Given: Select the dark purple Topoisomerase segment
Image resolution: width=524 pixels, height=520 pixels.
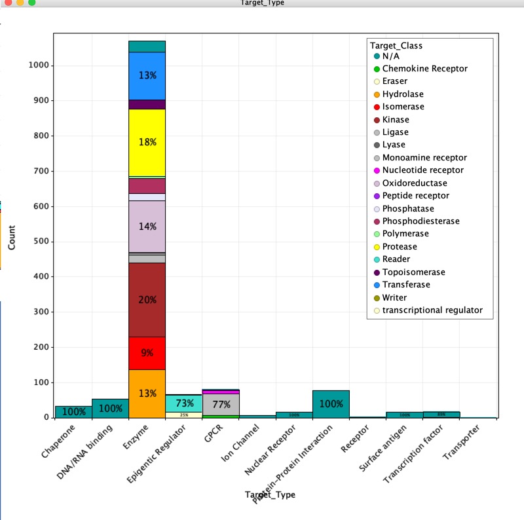Looking at the screenshot, I should [x=147, y=105].
